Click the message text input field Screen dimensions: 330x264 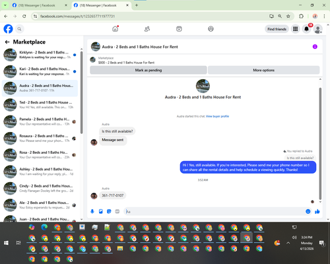click(214, 211)
